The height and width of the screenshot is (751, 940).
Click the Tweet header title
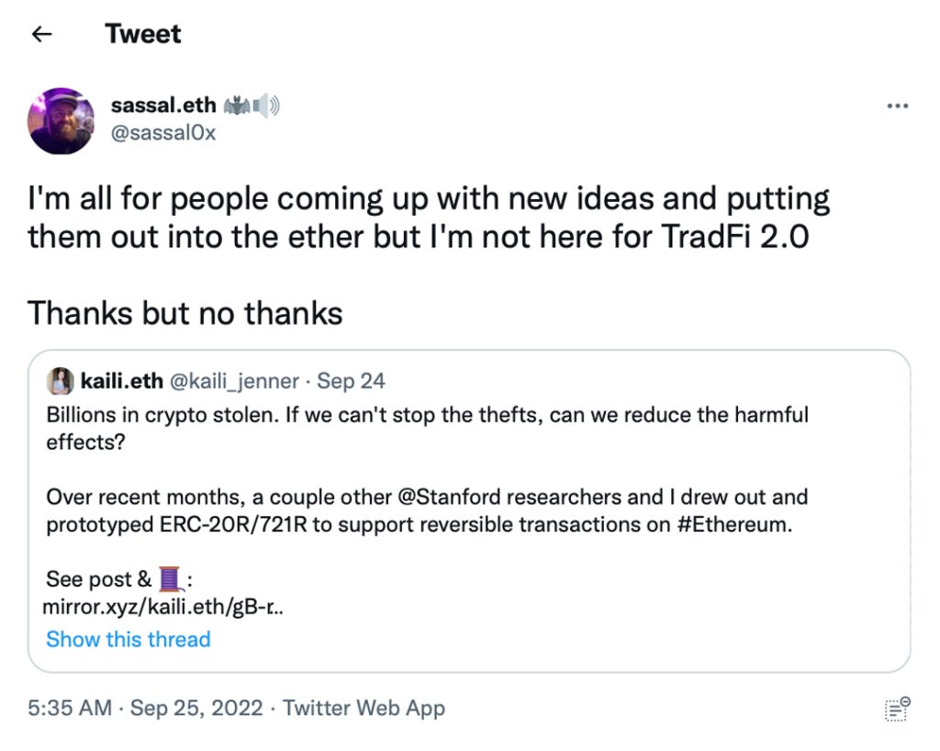point(143,34)
